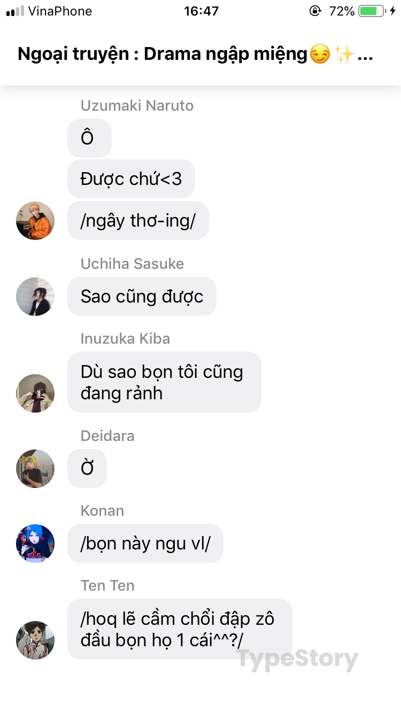The image size is (401, 713).
Task: Select the 'Được chứ<3' message bubble
Action: pyautogui.click(x=131, y=179)
